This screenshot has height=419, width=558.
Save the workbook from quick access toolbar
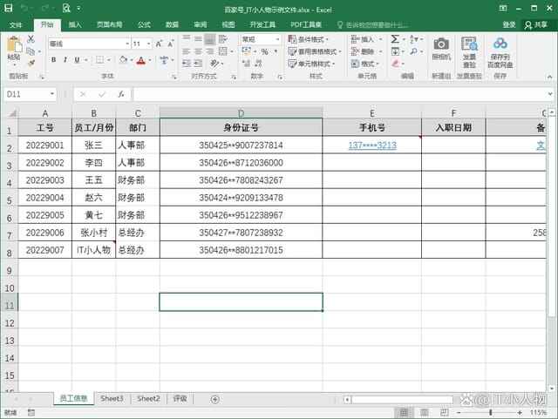point(8,8)
